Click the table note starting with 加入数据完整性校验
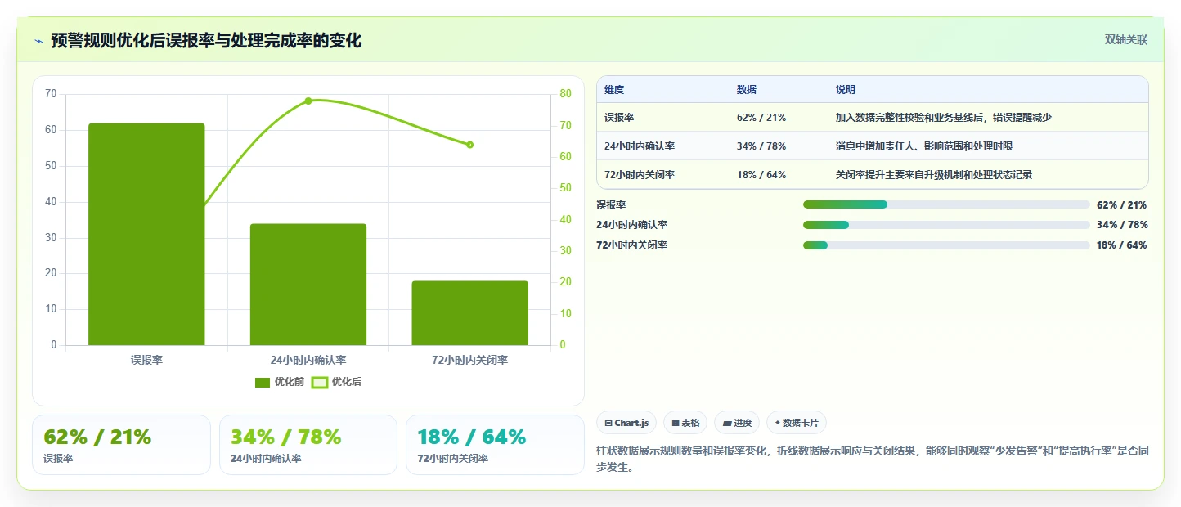 [943, 118]
